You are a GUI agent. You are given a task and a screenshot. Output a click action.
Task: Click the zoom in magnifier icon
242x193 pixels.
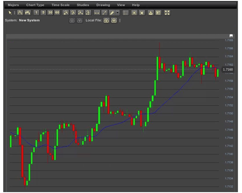click(65, 13)
